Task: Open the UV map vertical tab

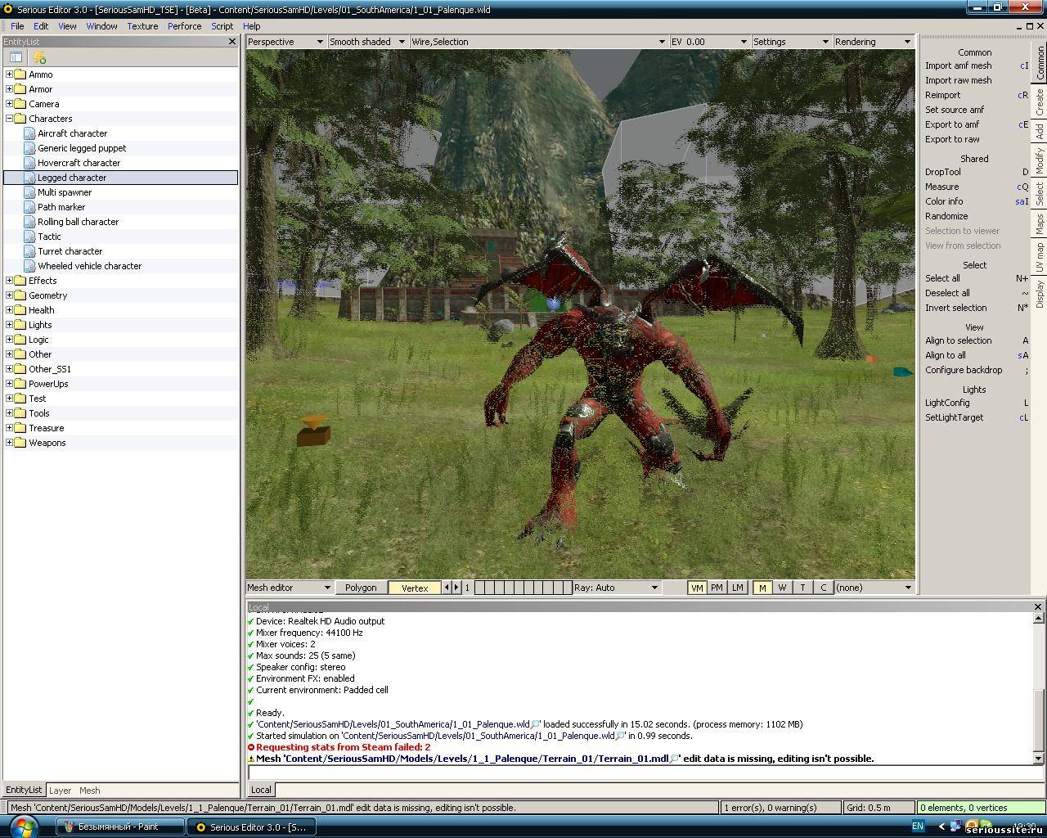Action: click(x=1040, y=257)
